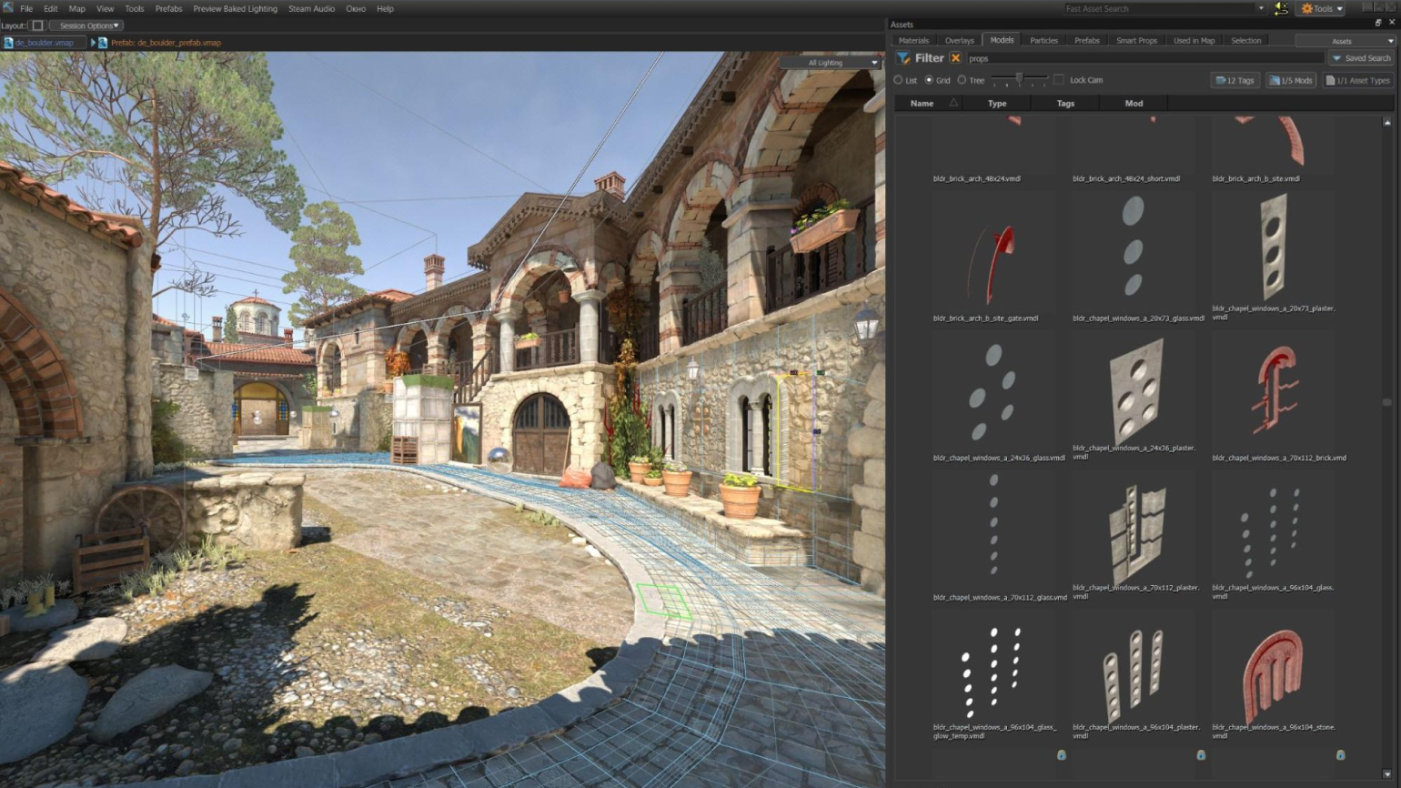Screen dimensions: 1401x788
Task: Switch to the Materials tab
Action: point(913,41)
